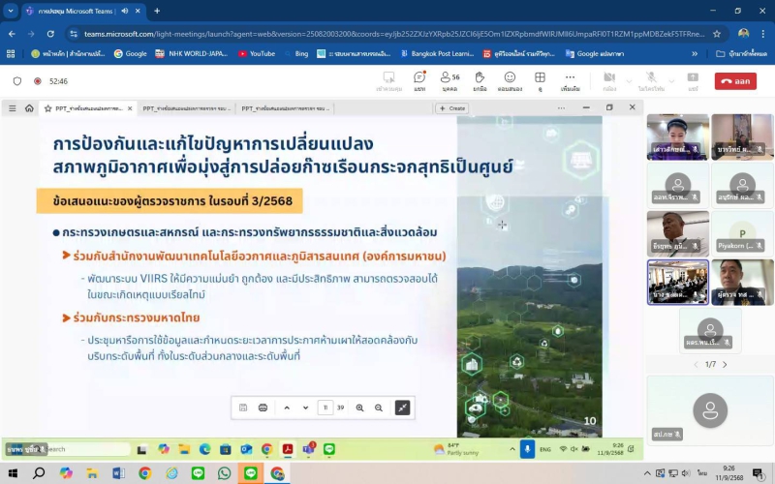Expand camera device options arrow

tap(629, 81)
